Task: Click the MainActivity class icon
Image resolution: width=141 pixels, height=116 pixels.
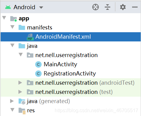Action: (38, 64)
